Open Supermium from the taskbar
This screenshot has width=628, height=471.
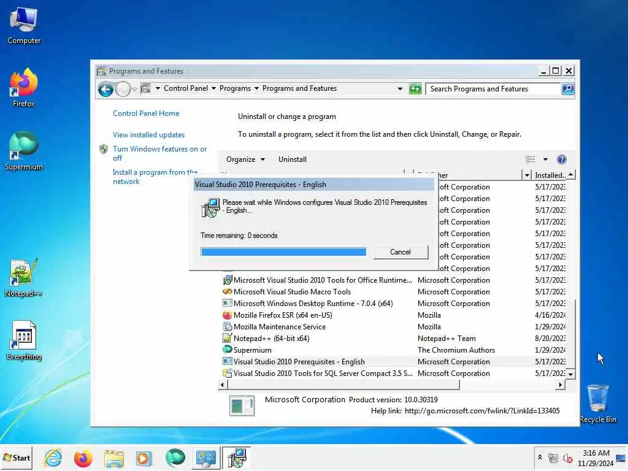point(175,458)
